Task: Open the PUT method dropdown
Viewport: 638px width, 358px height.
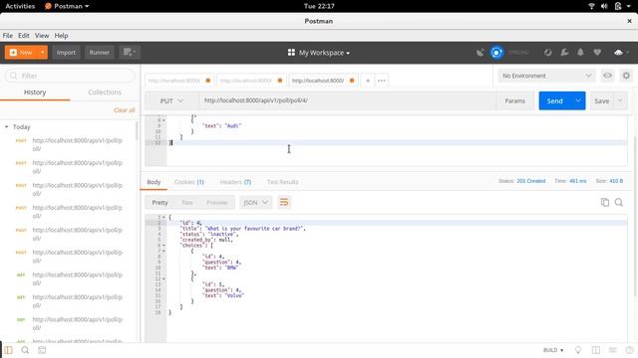Action: (x=171, y=100)
